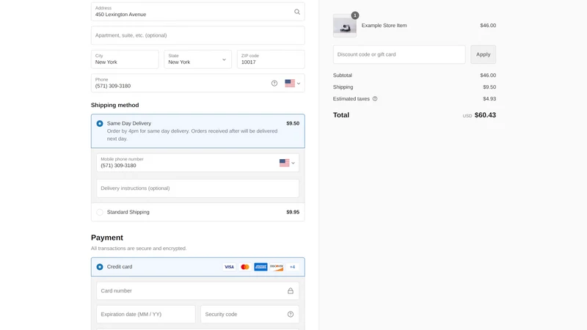The height and width of the screenshot is (330, 587).
Task: Click the US flag in Mobile phone field
Action: click(x=284, y=163)
